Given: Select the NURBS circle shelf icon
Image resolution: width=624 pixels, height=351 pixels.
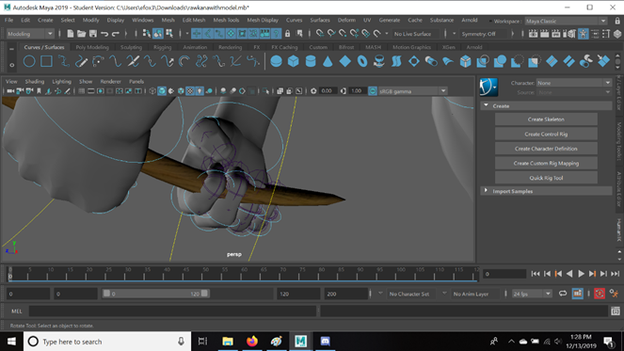Looking at the screenshot, I should point(29,61).
